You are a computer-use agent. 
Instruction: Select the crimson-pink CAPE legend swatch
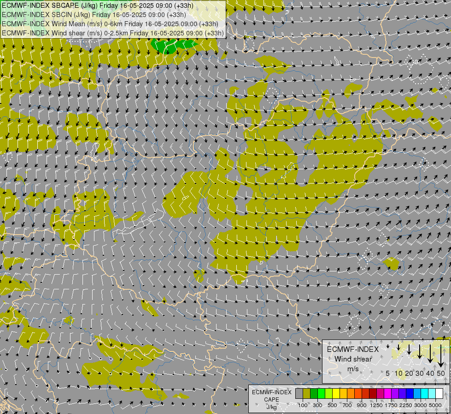click(x=380, y=393)
